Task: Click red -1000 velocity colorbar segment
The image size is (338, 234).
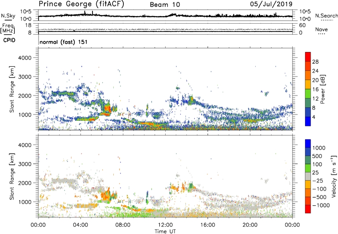Action: [308, 209]
